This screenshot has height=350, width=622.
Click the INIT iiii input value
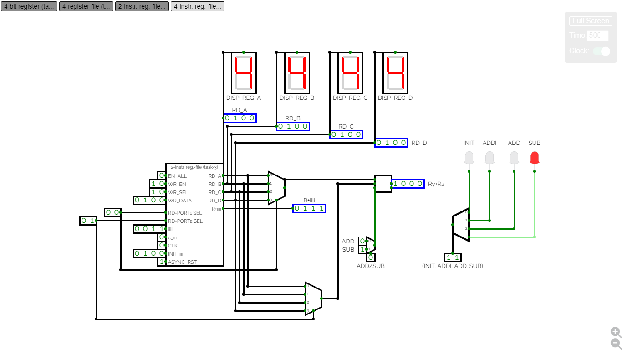click(149, 254)
